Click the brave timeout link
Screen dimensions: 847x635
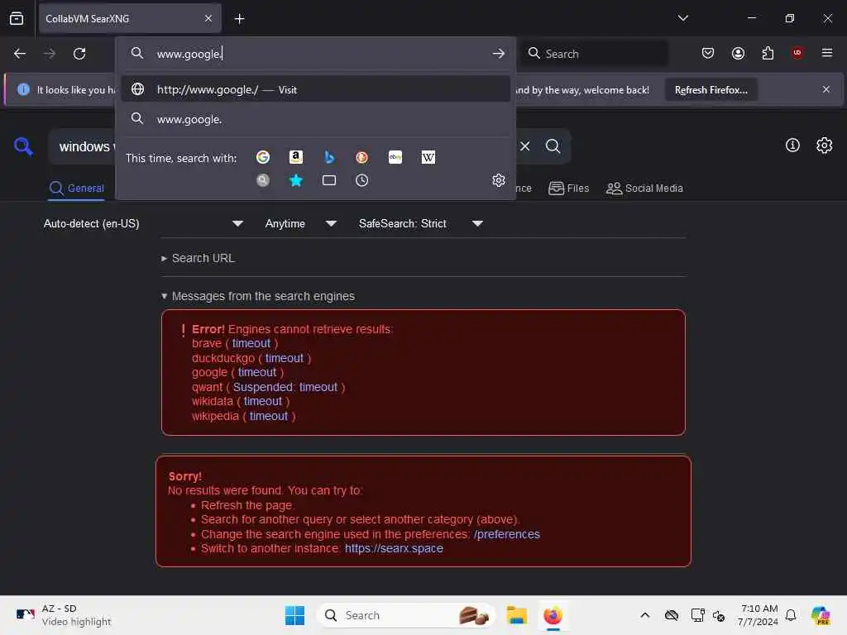[x=251, y=343]
